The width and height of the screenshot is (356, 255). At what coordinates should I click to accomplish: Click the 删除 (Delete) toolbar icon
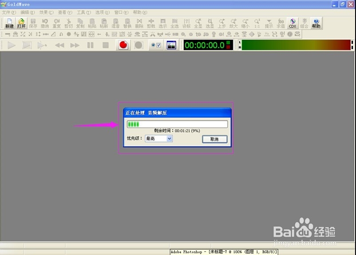click(139, 23)
